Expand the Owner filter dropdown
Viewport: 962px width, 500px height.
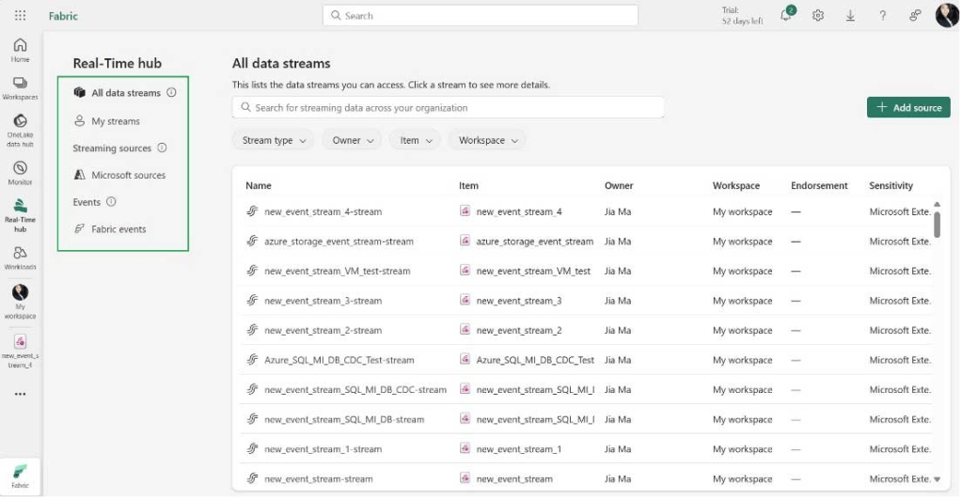[352, 140]
